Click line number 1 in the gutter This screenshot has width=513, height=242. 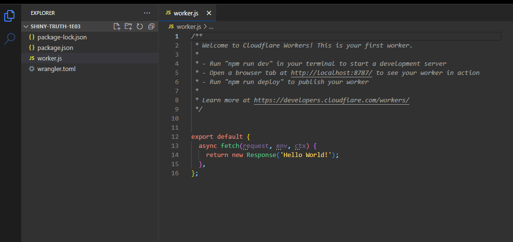coord(177,36)
